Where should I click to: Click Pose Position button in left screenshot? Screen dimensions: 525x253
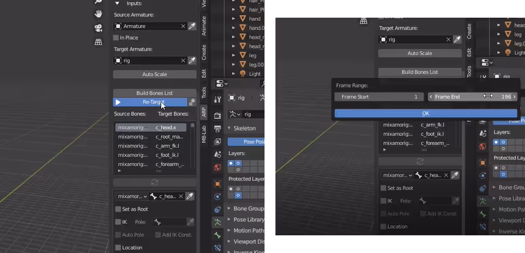246,142
